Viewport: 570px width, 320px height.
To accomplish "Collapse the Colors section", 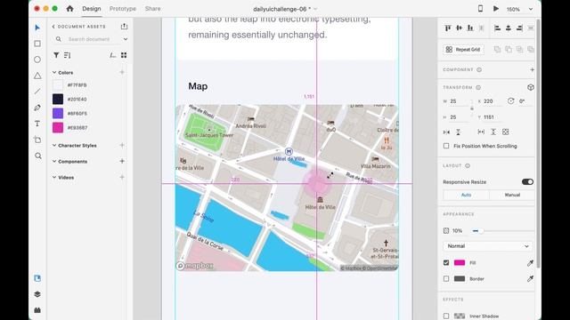I will point(54,73).
